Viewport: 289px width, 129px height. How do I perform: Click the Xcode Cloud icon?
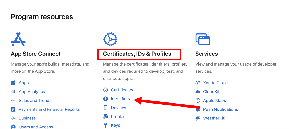pyautogui.click(x=198, y=83)
